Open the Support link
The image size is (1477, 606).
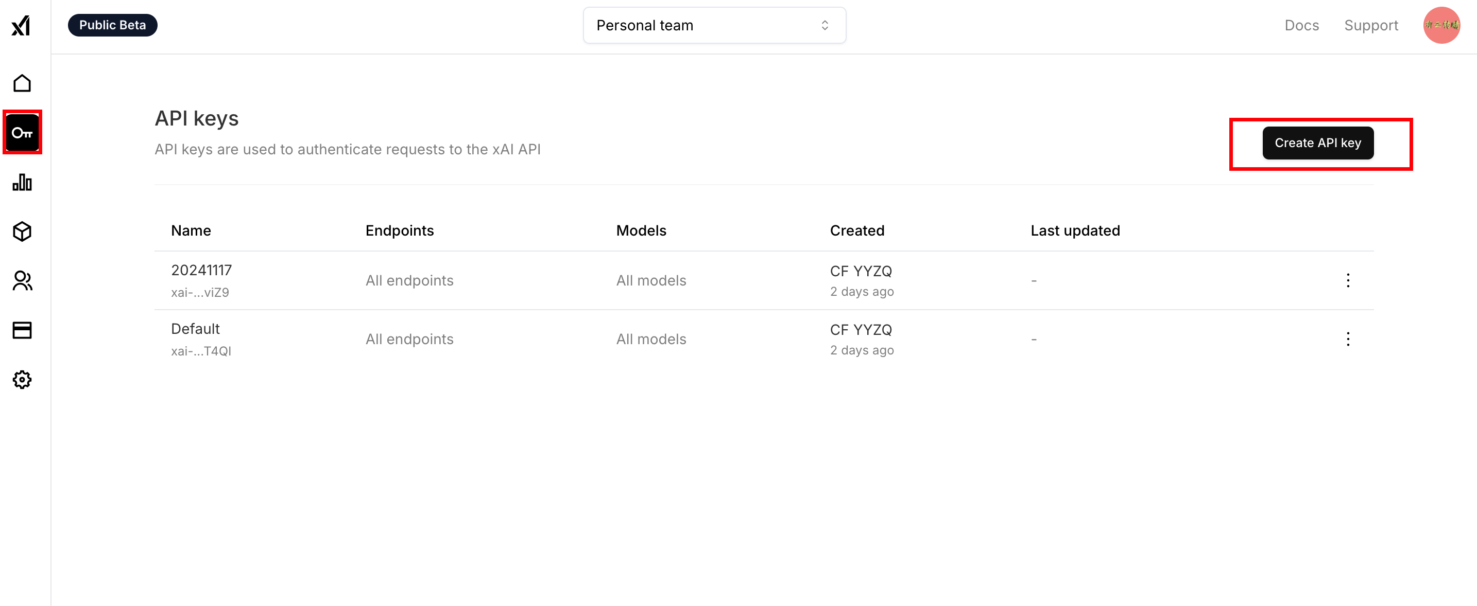(x=1370, y=25)
